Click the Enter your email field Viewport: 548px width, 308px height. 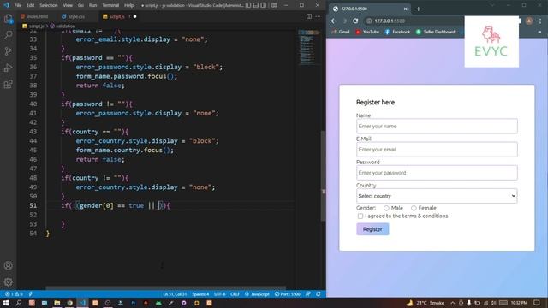[x=437, y=150]
